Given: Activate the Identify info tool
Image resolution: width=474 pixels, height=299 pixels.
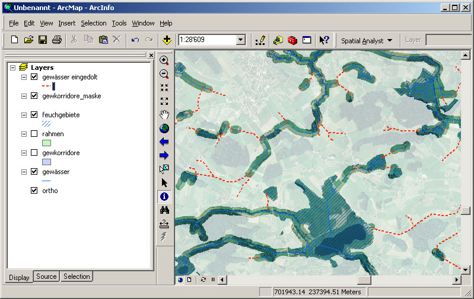Looking at the screenshot, I should coord(164,197).
